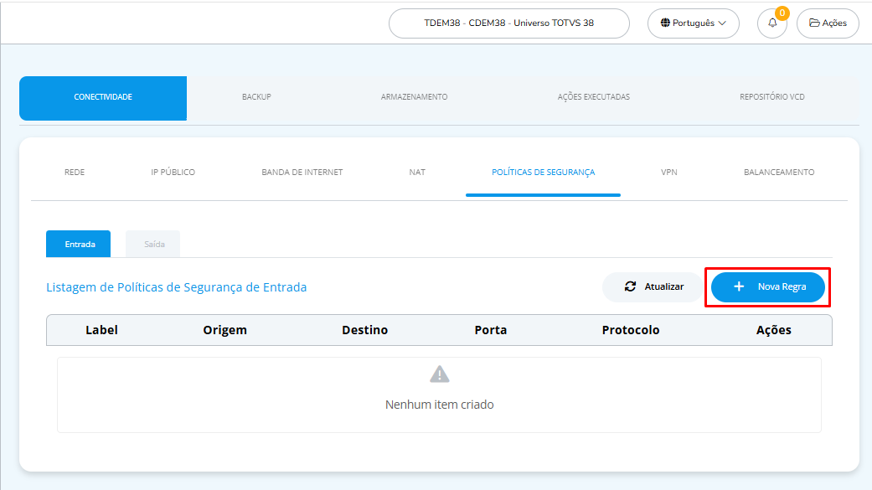This screenshot has width=872, height=490.
Task: Click the TDEM38 - CDEM38 - Universo TOTVS 38 selector
Action: pyautogui.click(x=508, y=23)
